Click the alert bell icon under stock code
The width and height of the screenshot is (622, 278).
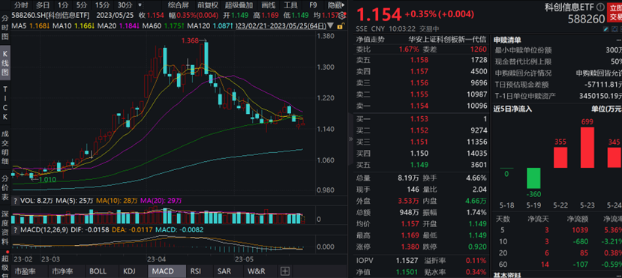coord(614,29)
